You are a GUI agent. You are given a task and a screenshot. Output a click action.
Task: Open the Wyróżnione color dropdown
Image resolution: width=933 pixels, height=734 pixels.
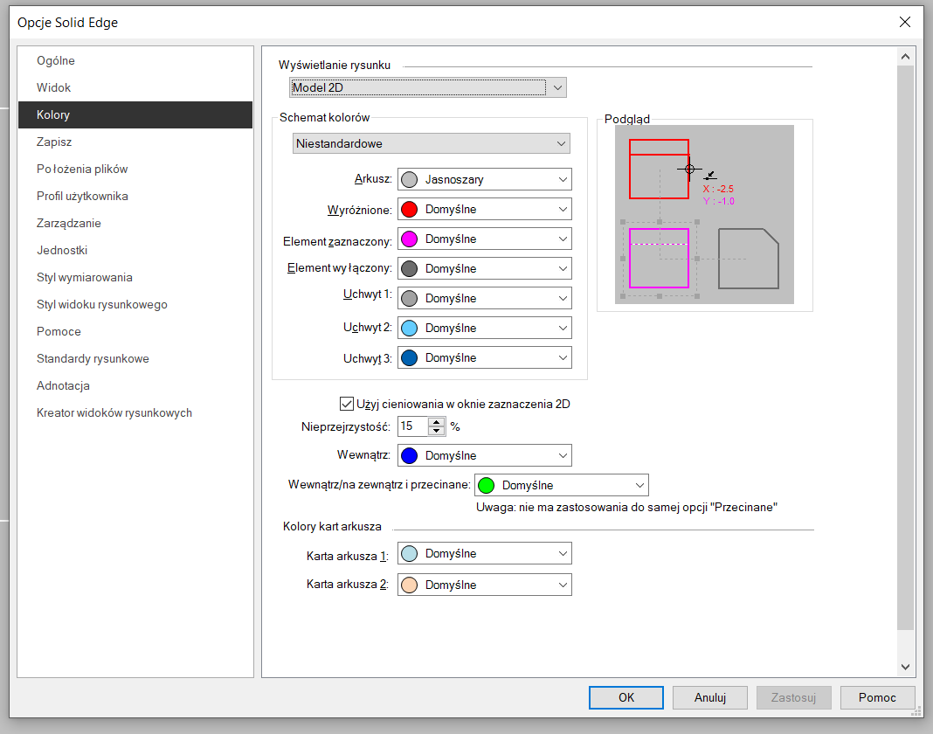coord(484,209)
